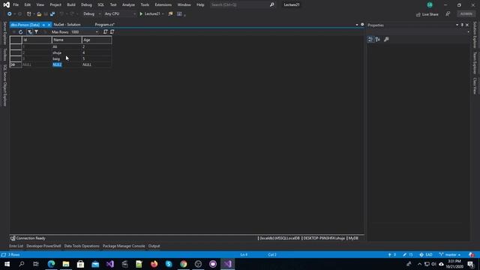
Task: Open the Developer PowerShell tab
Action: pyautogui.click(x=43, y=246)
